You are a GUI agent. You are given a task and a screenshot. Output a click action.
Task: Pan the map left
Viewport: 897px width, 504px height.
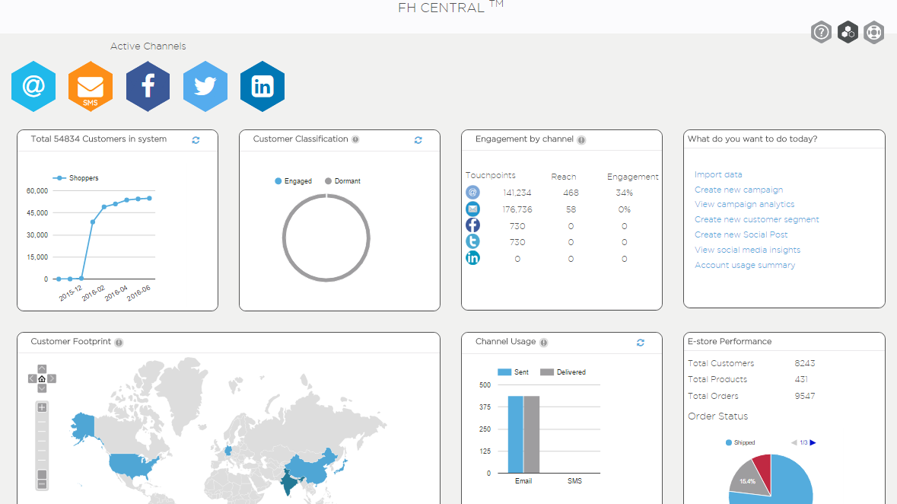[32, 378]
